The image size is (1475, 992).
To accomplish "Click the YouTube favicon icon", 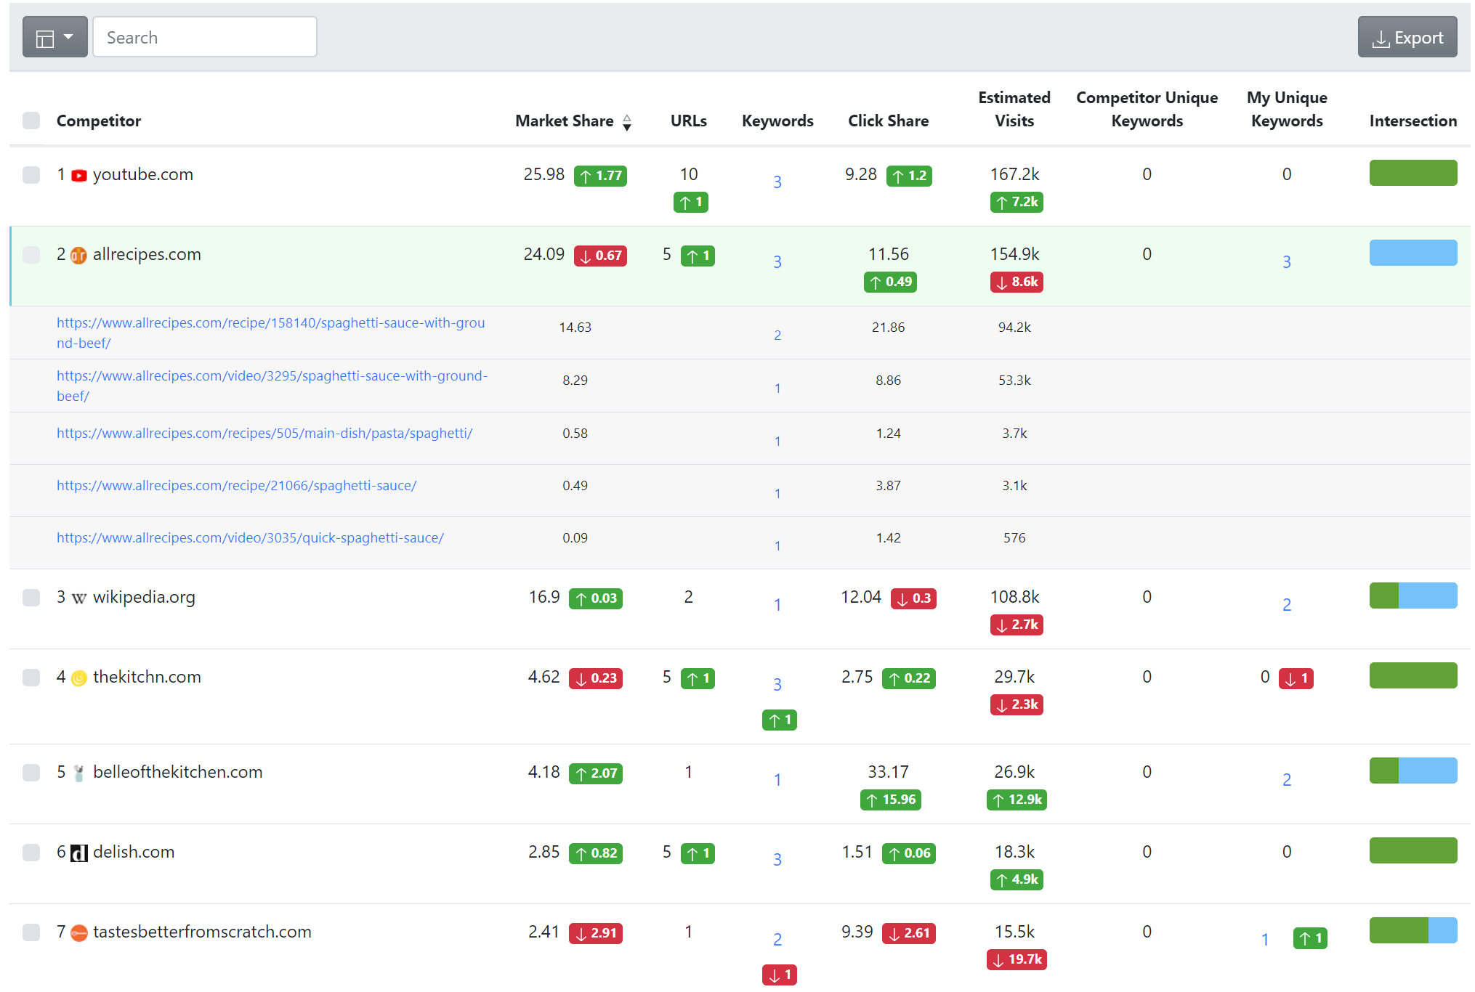I will point(79,175).
